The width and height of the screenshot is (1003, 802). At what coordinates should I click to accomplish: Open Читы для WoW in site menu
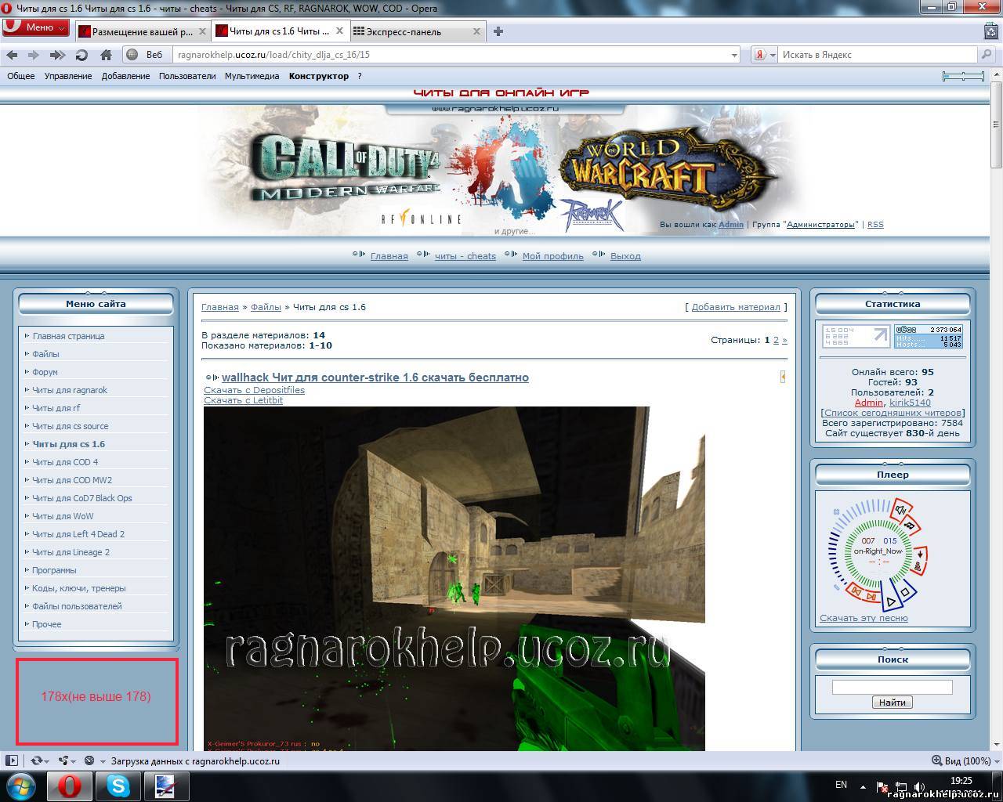click(x=63, y=516)
